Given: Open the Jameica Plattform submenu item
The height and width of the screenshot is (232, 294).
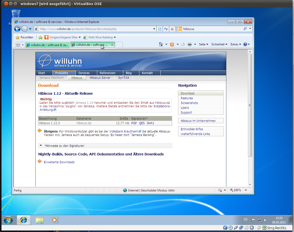Looking at the screenshot, I should [52, 78].
